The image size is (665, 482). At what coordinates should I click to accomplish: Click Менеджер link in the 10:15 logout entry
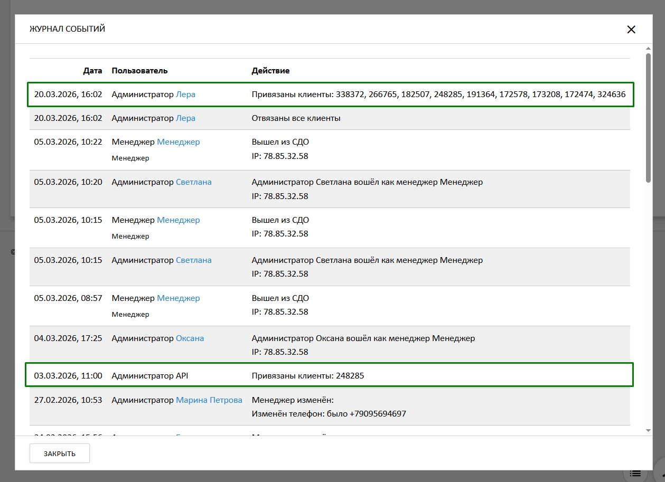[178, 220]
